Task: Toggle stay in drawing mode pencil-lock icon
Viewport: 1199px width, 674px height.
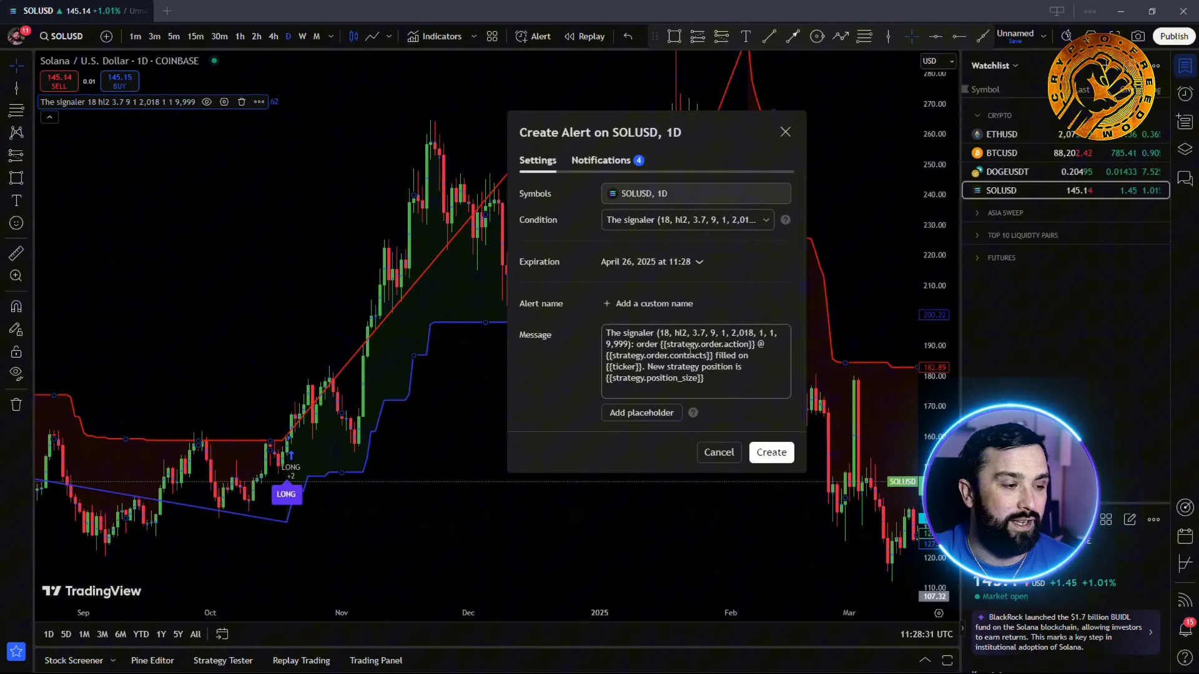Action: pyautogui.click(x=16, y=329)
